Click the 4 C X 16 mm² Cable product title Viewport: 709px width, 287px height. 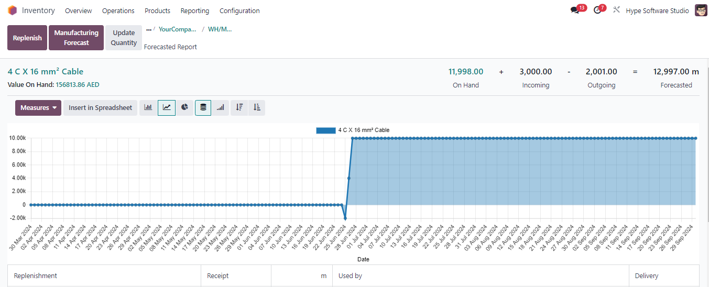[46, 71]
